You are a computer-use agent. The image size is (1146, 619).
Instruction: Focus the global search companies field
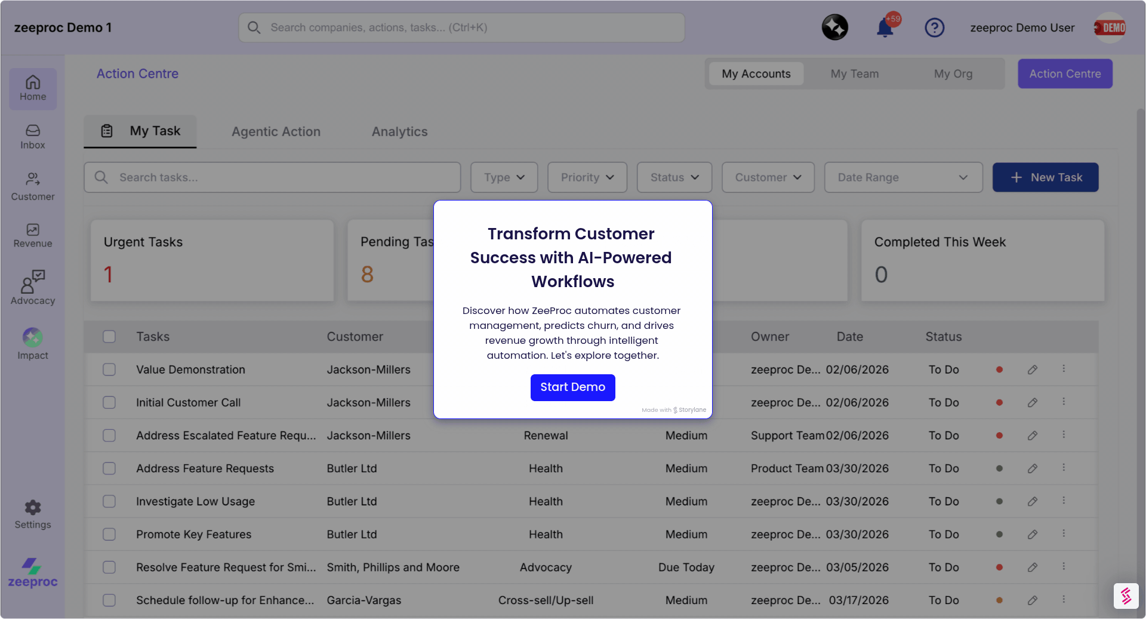click(462, 27)
